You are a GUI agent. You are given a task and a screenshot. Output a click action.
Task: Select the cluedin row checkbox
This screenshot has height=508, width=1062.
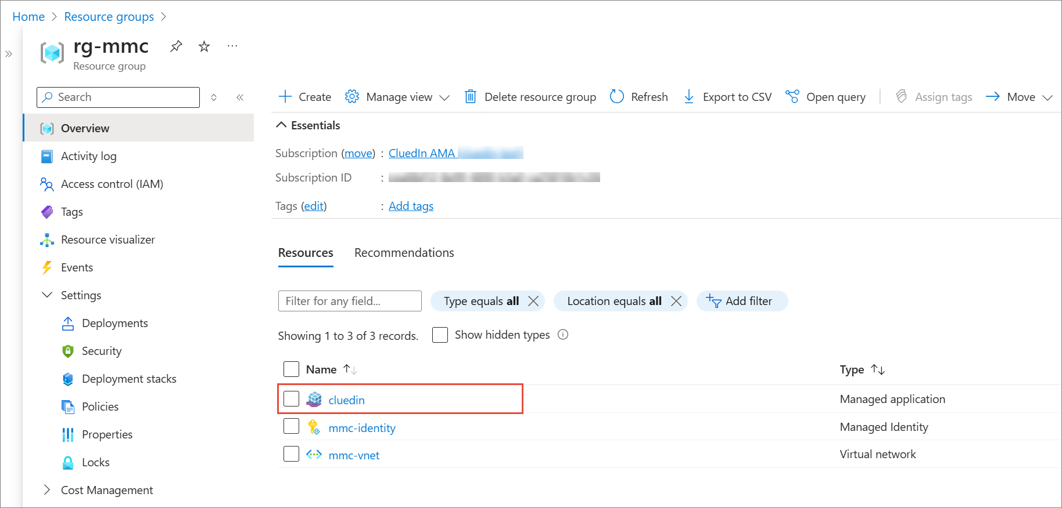coord(291,398)
